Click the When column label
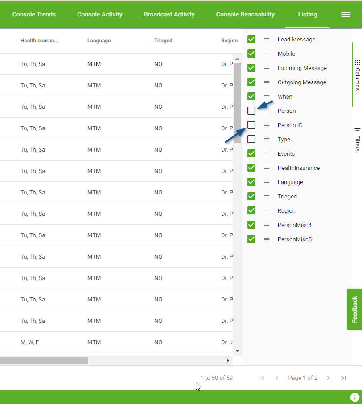Screen dimensions: 362x404 pyautogui.click(x=285, y=96)
